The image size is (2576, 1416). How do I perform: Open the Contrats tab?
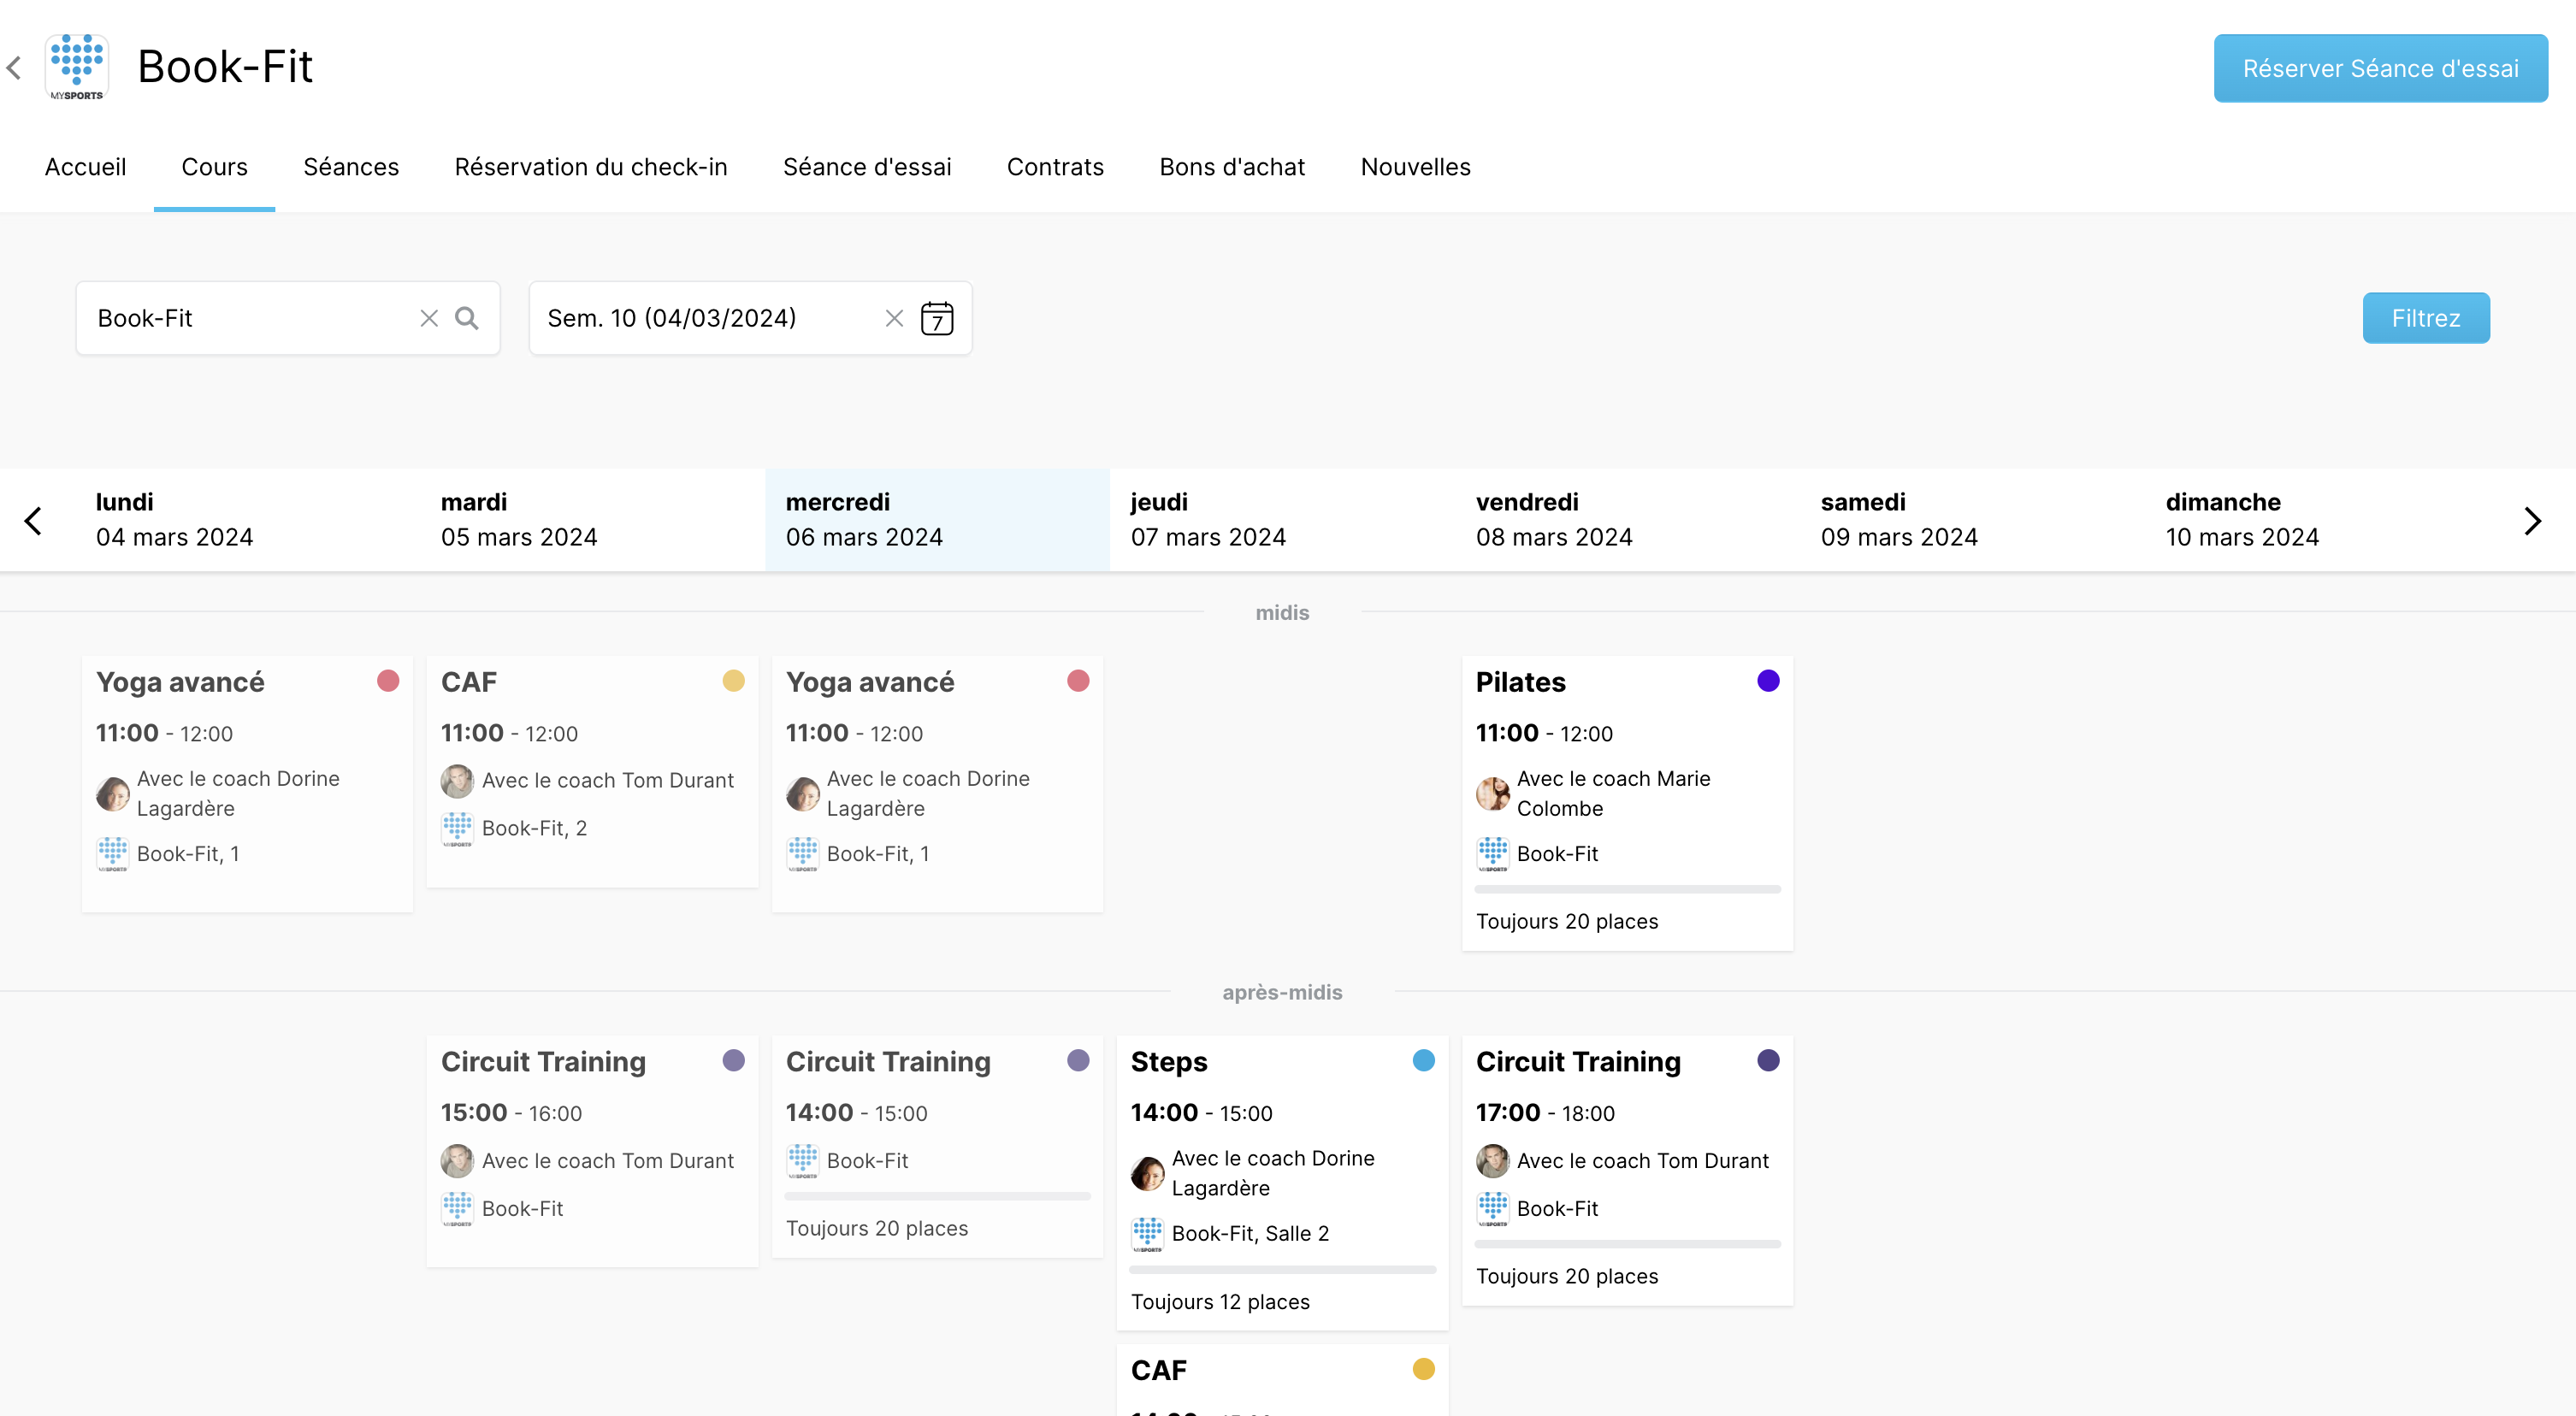(1055, 167)
